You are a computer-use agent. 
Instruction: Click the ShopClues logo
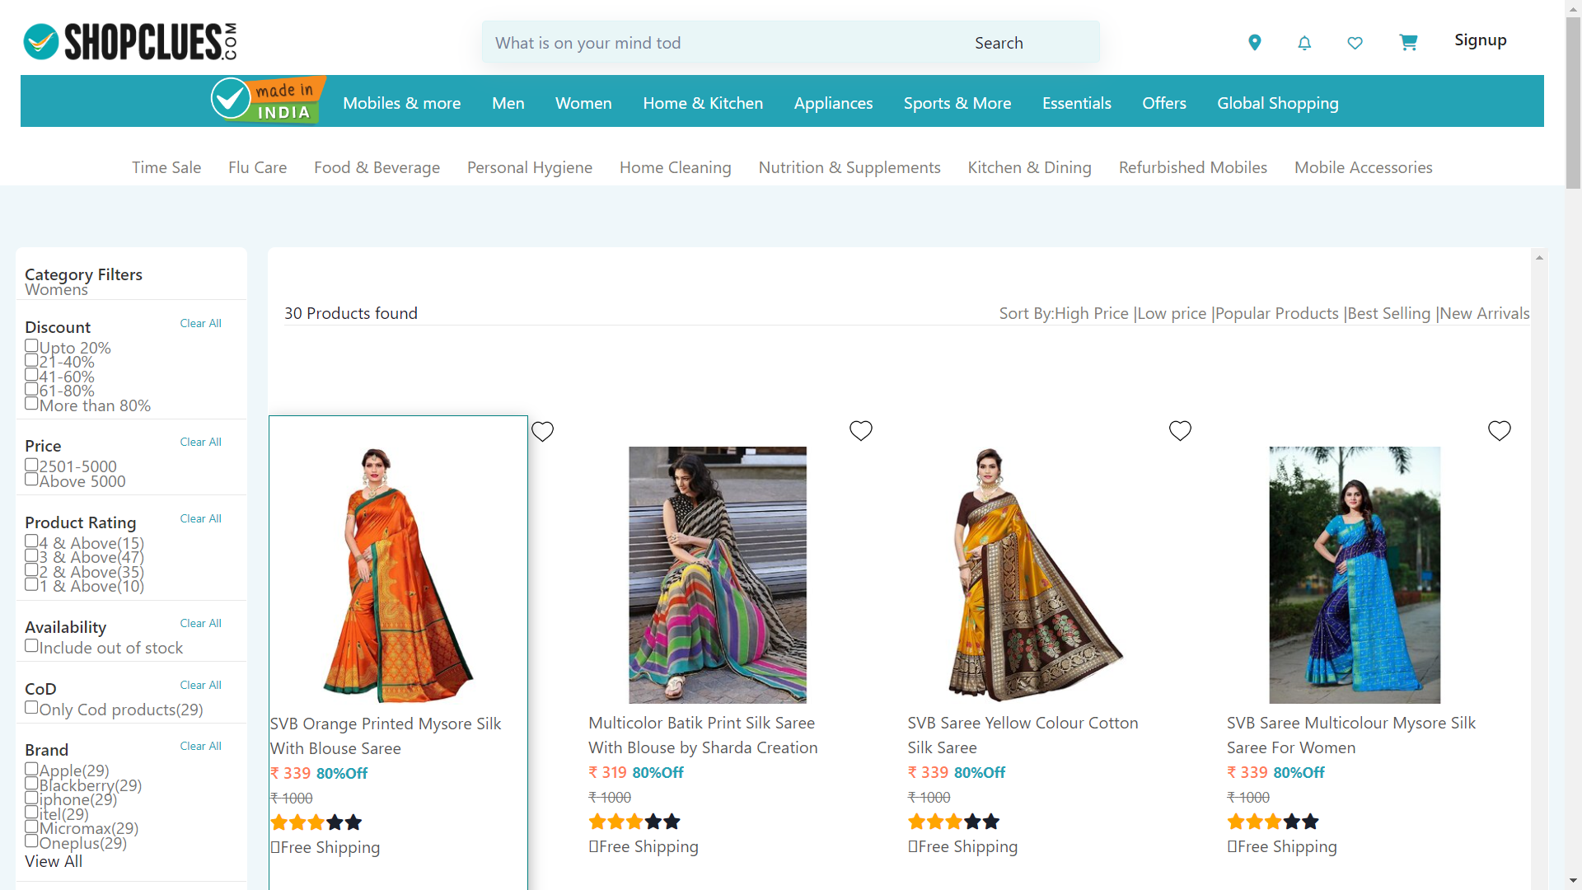coord(130,42)
